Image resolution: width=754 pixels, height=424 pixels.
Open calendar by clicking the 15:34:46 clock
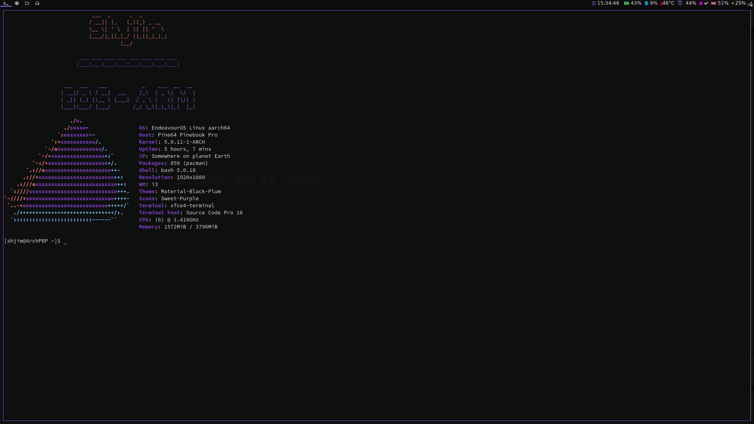click(x=608, y=3)
